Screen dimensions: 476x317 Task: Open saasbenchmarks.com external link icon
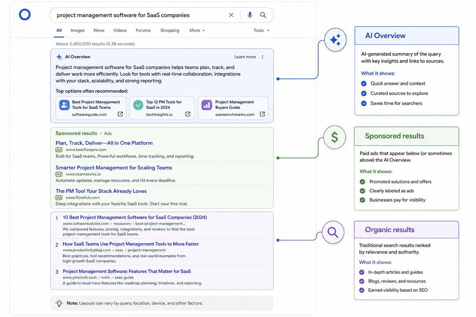click(262, 114)
